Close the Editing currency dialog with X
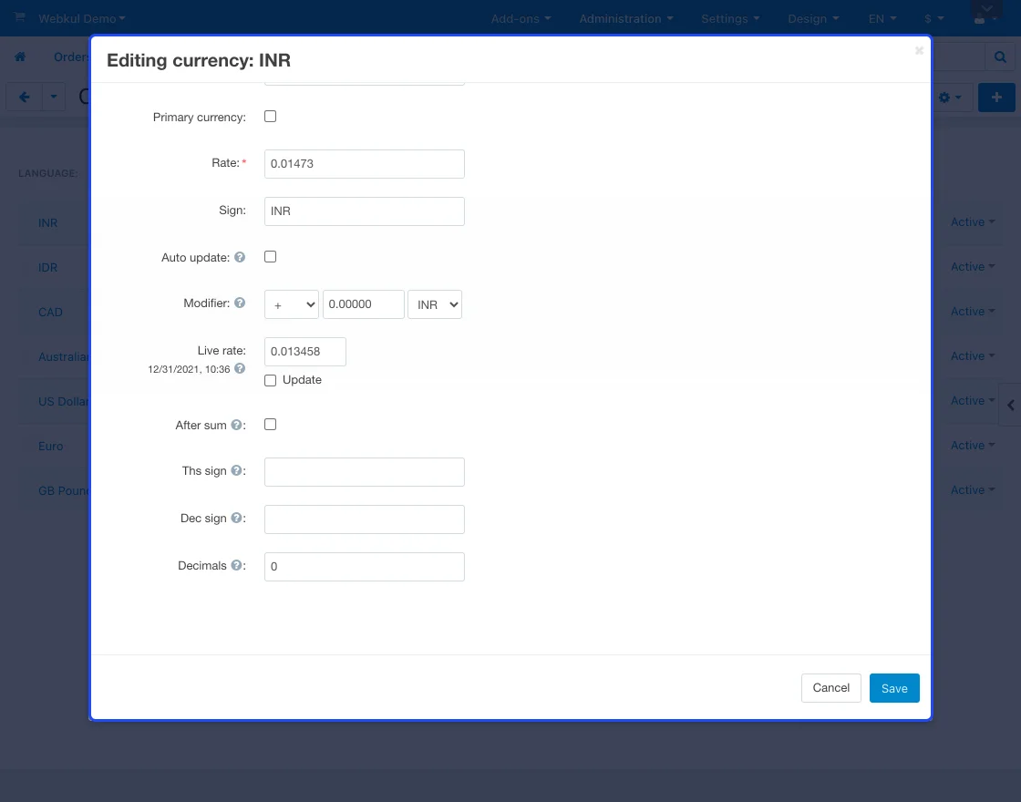Viewport: 1021px width, 802px height. (919, 51)
